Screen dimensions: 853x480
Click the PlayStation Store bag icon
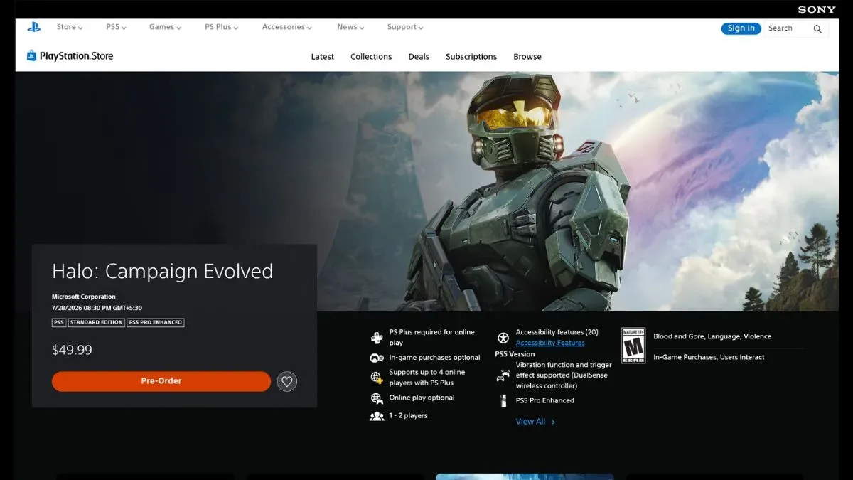tap(31, 55)
